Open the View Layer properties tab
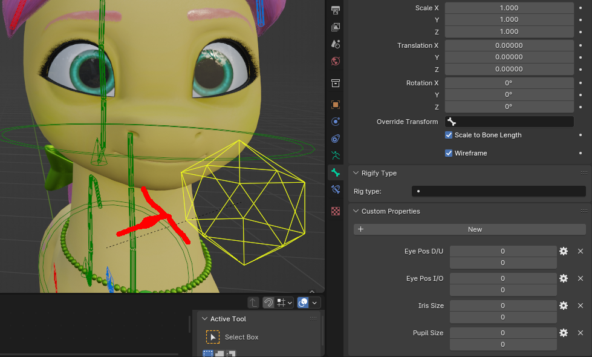This screenshot has width=592, height=357. click(335, 27)
